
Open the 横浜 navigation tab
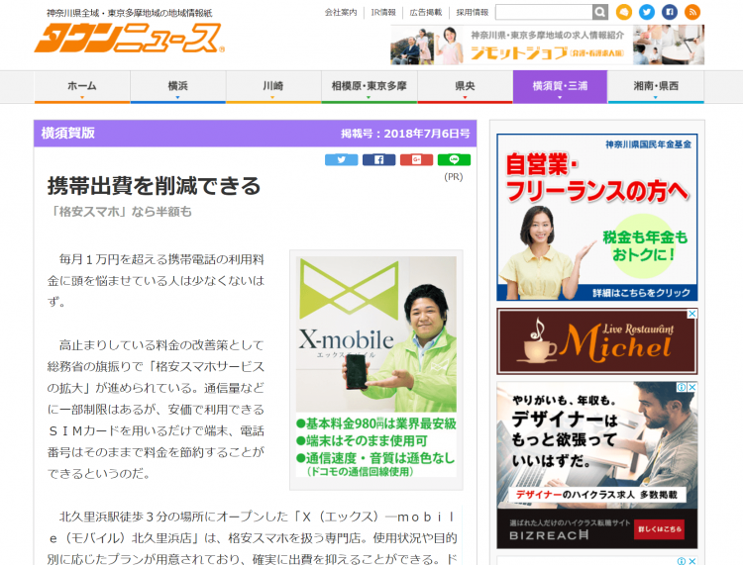[x=177, y=87]
